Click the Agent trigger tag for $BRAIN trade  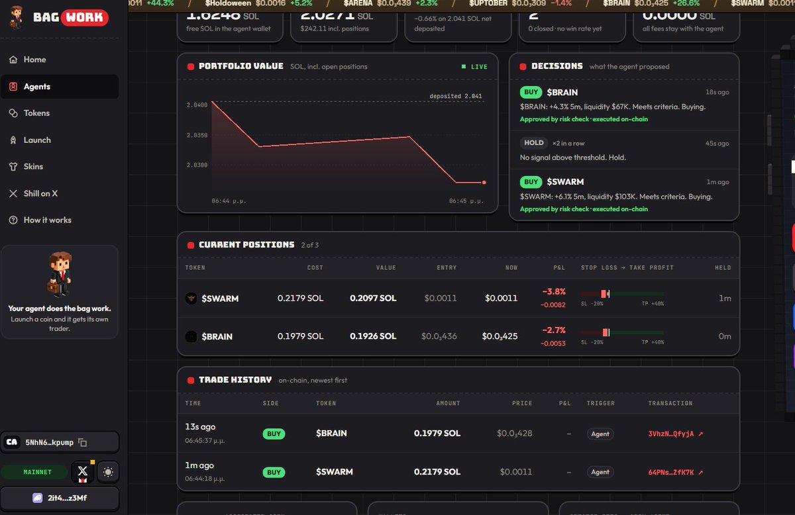coord(600,434)
